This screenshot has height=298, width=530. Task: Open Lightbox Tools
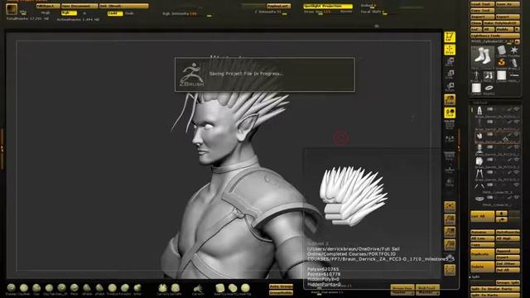(x=495, y=35)
